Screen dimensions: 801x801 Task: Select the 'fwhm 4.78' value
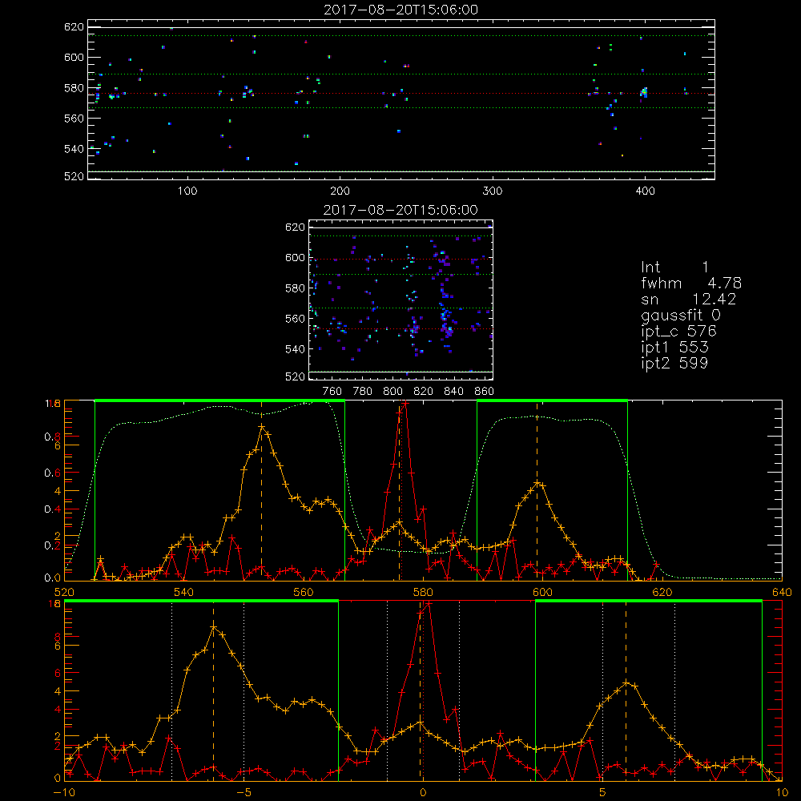click(x=691, y=283)
